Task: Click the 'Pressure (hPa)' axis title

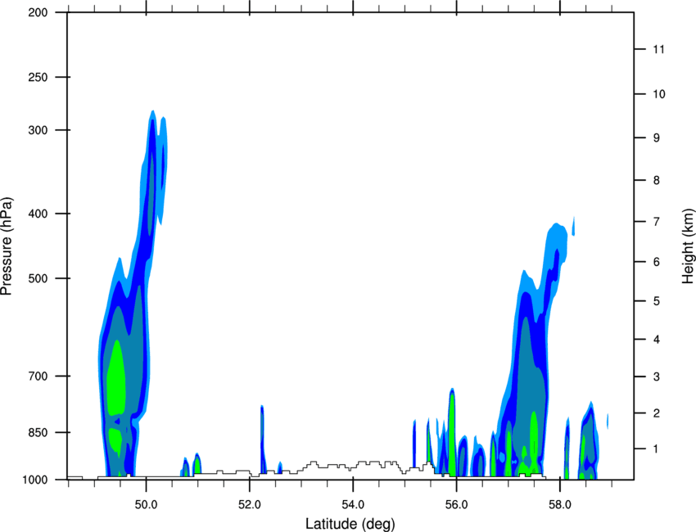Action: pos(7,246)
